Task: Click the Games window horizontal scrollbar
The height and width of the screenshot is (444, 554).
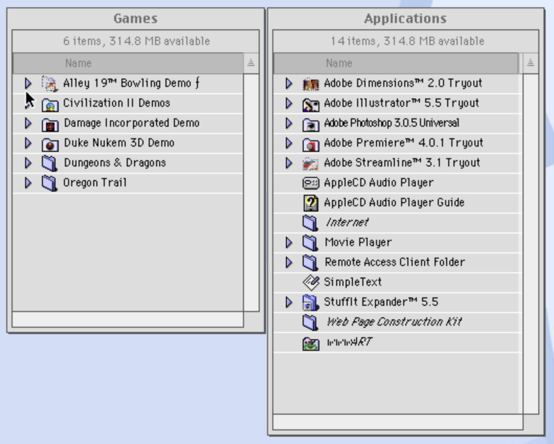Action: click(128, 319)
